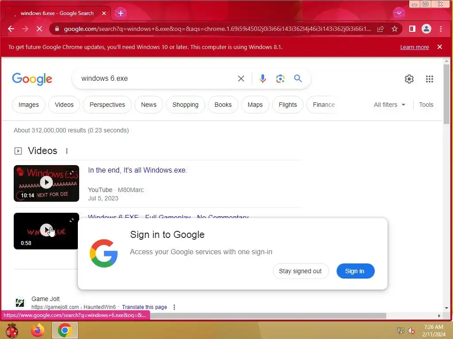
Task: Bookmark this page with the star
Action: click(395, 29)
